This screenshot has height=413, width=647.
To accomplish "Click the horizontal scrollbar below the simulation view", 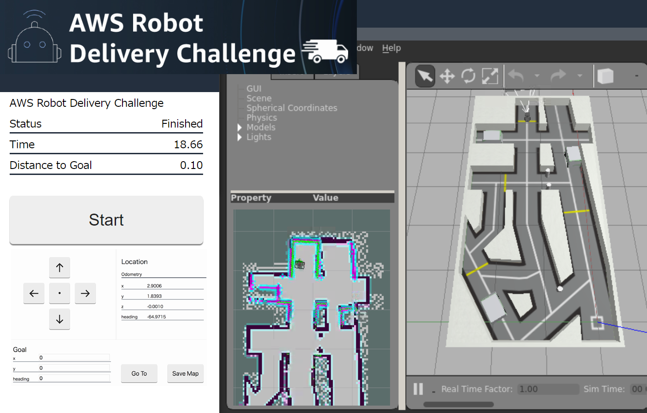I will (459, 405).
